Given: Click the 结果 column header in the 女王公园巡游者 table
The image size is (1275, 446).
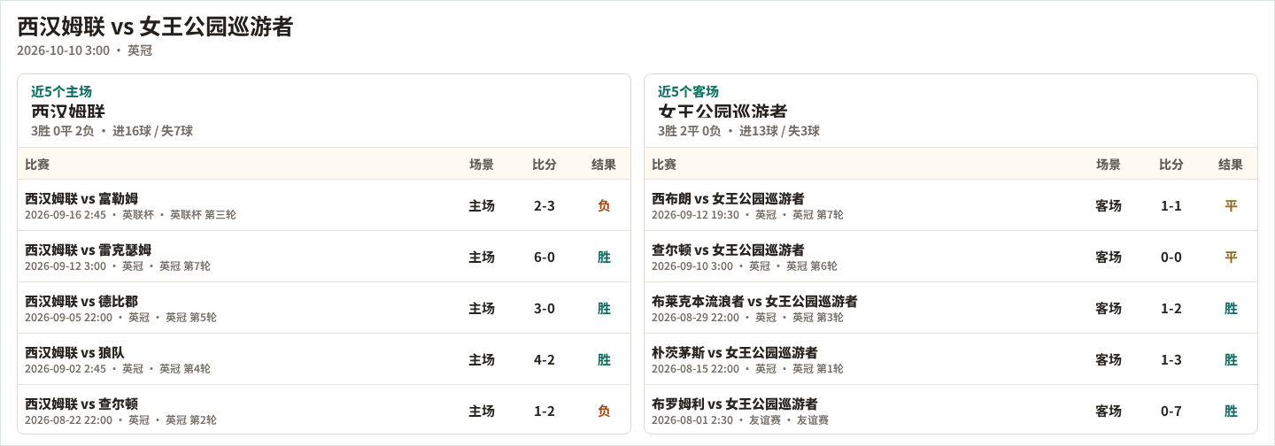Looking at the screenshot, I should (x=1231, y=165).
